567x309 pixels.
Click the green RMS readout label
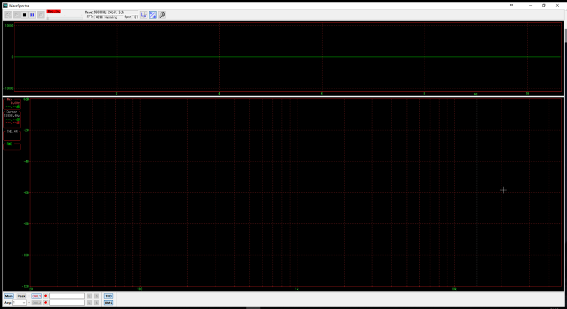point(9,144)
